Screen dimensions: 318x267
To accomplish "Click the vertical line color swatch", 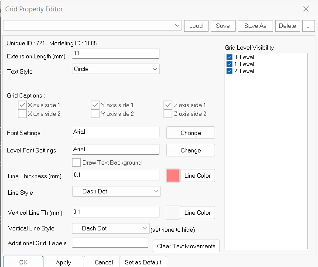I will click(x=173, y=213).
